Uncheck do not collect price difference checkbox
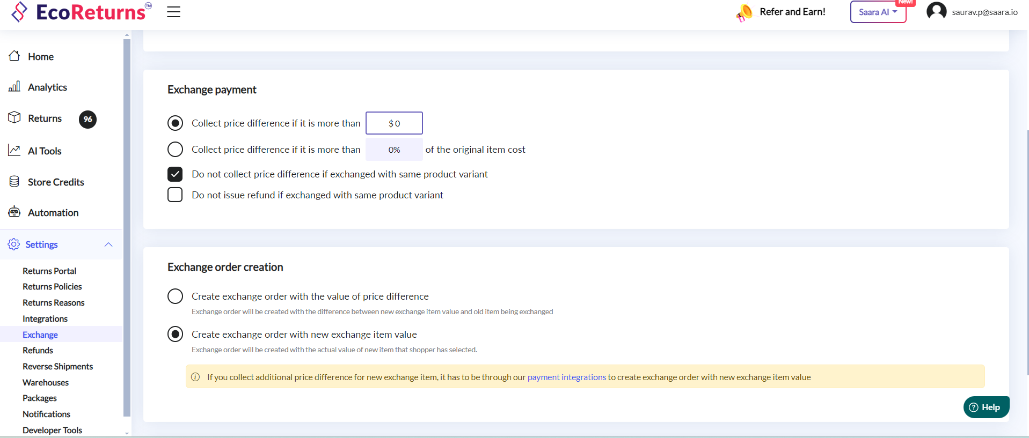This screenshot has width=1029, height=438. point(175,174)
